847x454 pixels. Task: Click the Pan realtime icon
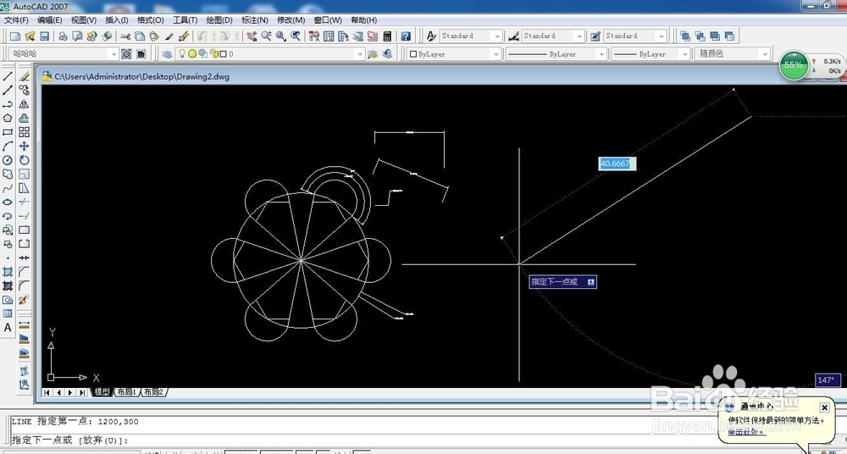252,36
